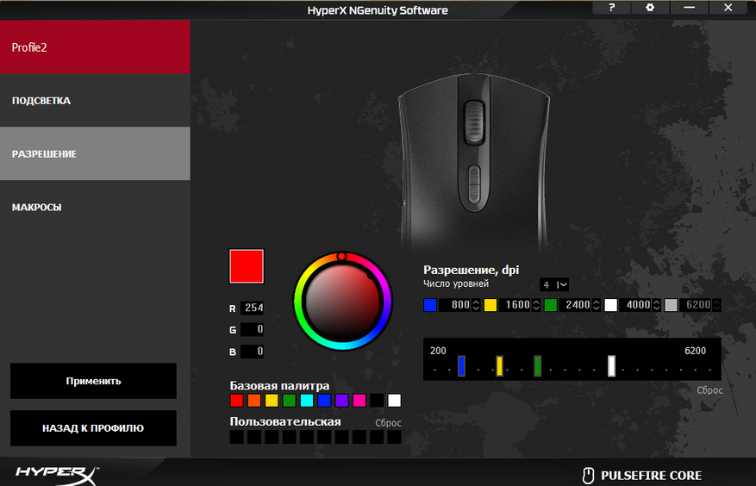Select the first empty custom palette slot
Image resolution: width=756 pixels, height=486 pixels.
click(x=237, y=437)
